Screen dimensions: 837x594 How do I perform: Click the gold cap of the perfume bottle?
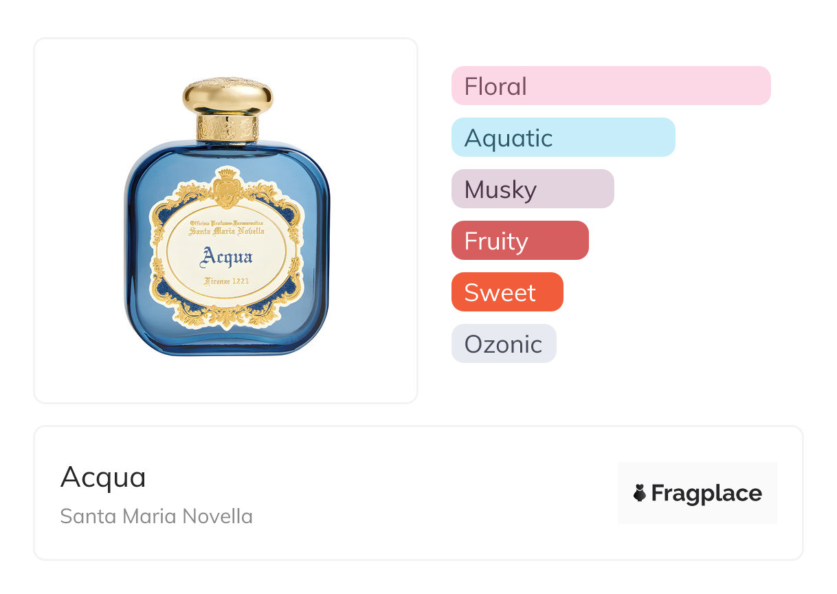[x=227, y=96]
